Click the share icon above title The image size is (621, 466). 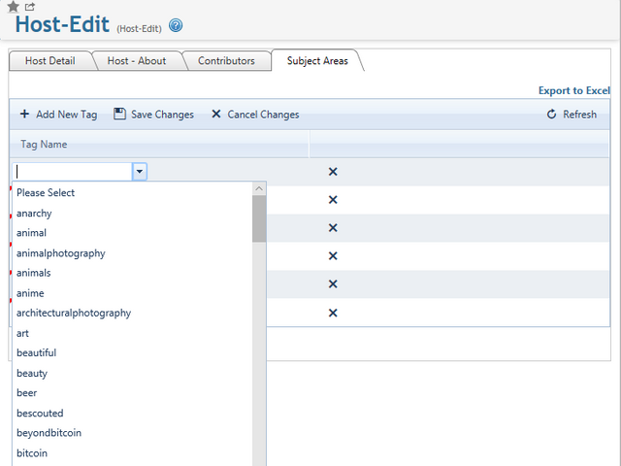[29, 7]
